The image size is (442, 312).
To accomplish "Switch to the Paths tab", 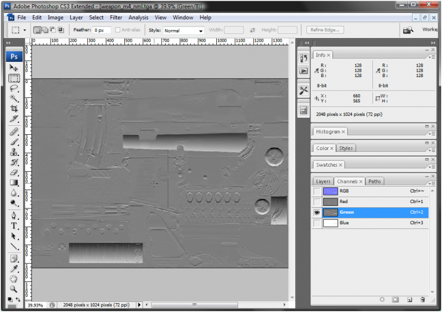I will [375, 181].
